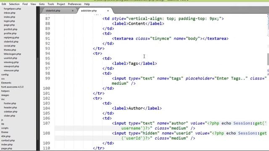
Task: Expand the helpers folder
Action: tap(5, 91)
